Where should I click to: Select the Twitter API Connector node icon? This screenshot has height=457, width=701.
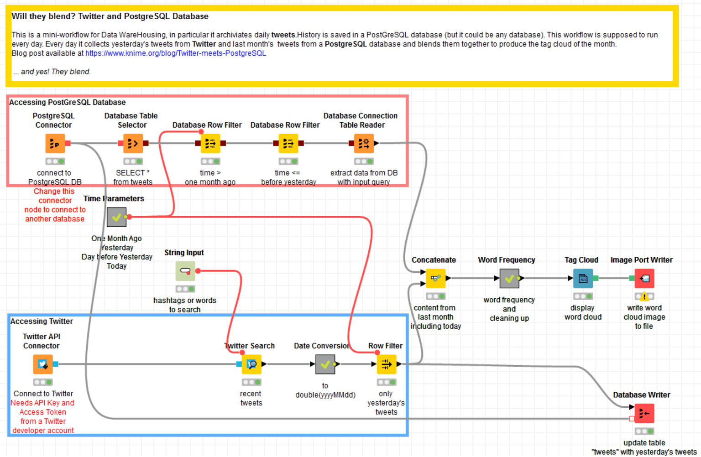[43, 364]
